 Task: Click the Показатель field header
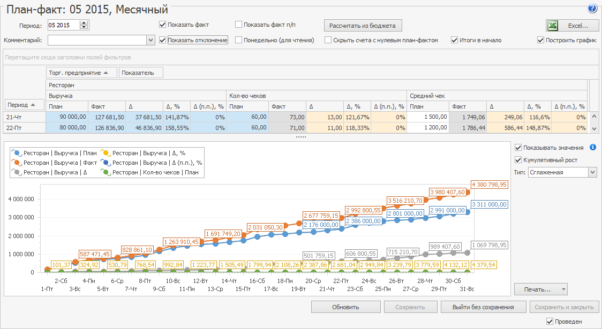(x=141, y=73)
